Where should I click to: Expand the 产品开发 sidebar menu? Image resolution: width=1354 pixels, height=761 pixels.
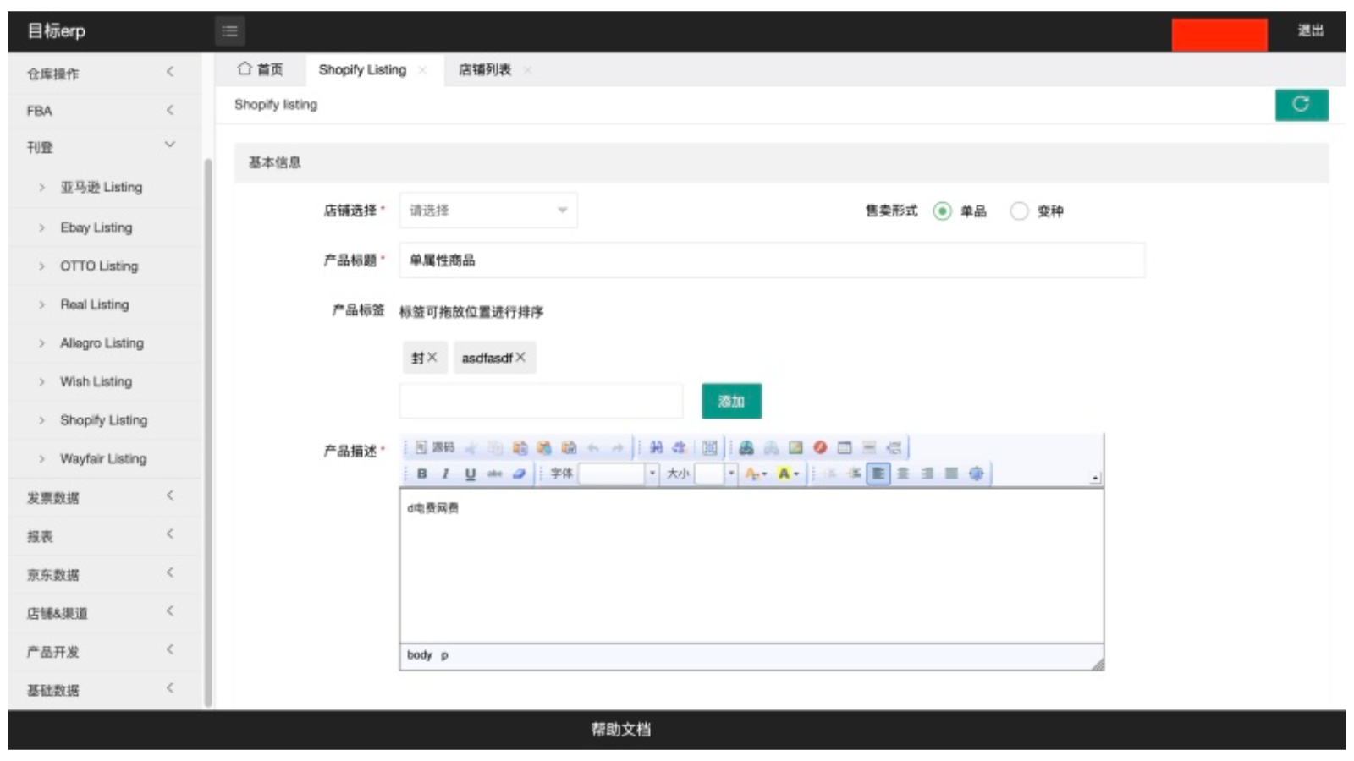tap(104, 651)
